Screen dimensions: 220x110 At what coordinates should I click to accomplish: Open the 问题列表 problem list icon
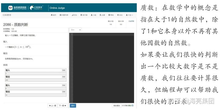coord(61,15)
